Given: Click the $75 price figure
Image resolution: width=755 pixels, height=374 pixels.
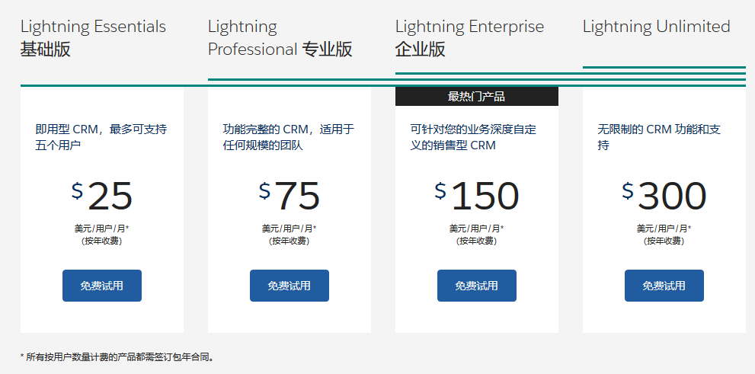Looking at the screenshot, I should point(290,196).
